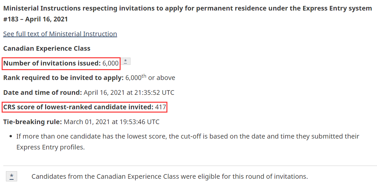
Task: Click the Ministerial Instructions #183 heading
Action: [187, 8]
